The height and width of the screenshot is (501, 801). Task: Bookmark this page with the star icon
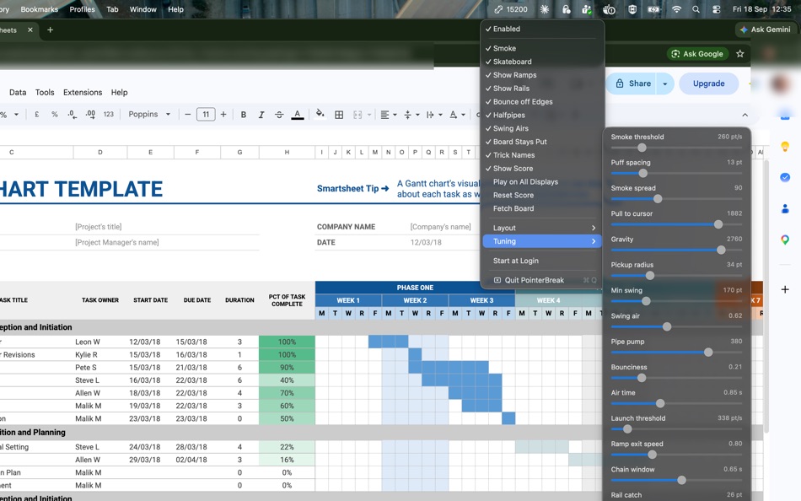coord(739,54)
